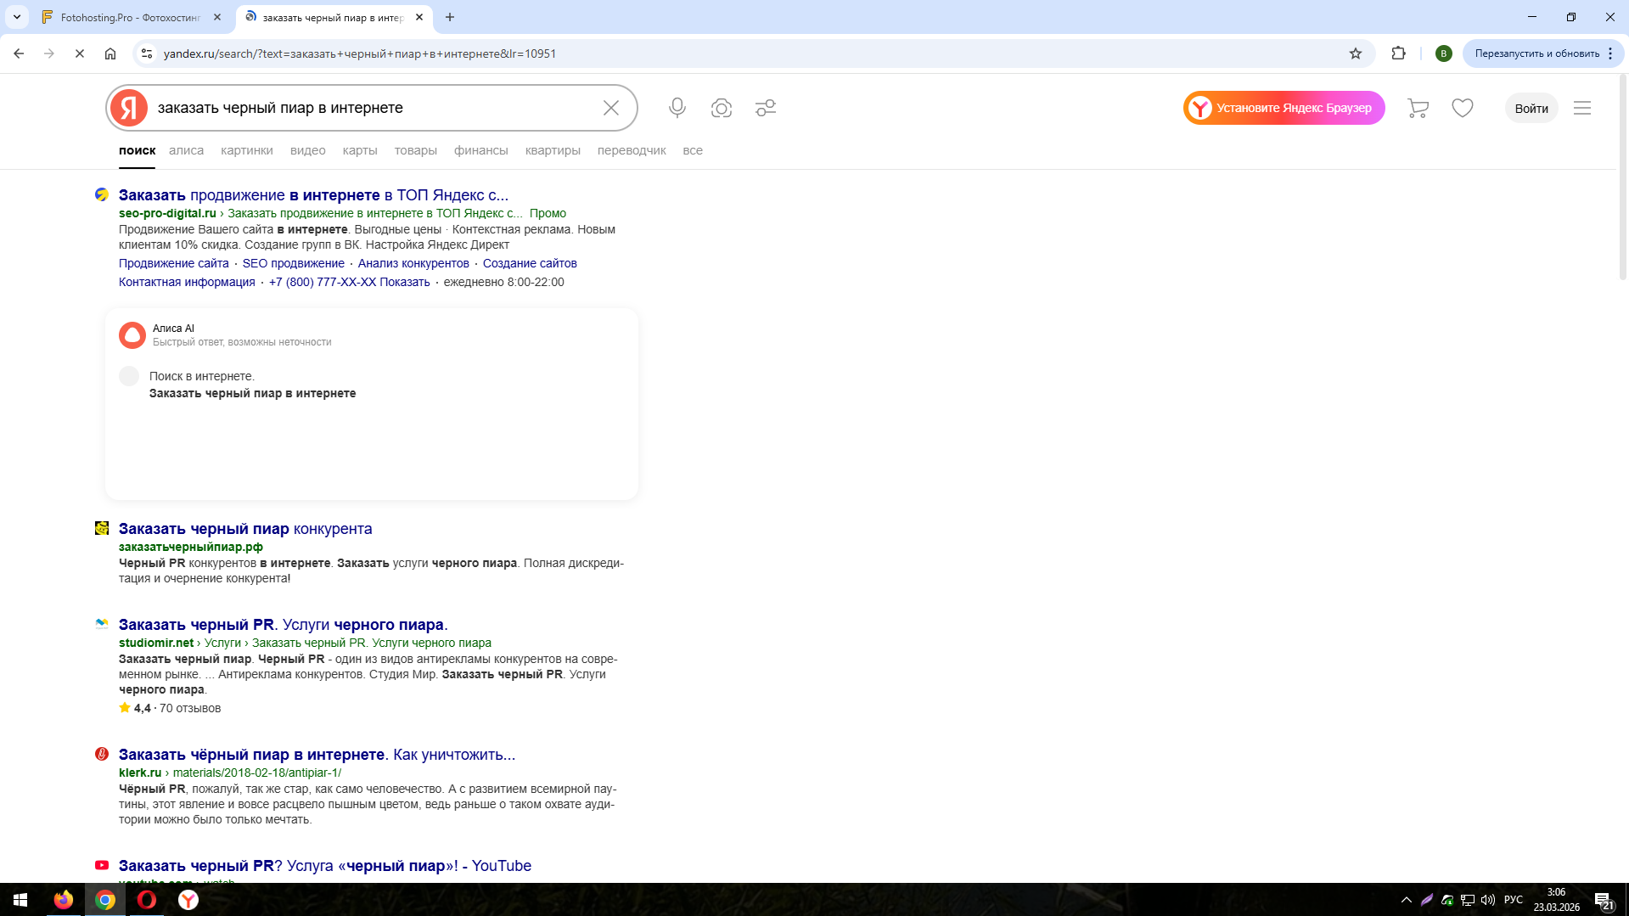Open the notification center icon
Screen dimensions: 1629x916
coord(1604,900)
